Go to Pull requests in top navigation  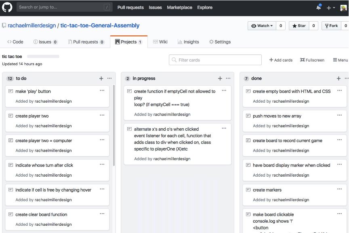pyautogui.click(x=130, y=7)
